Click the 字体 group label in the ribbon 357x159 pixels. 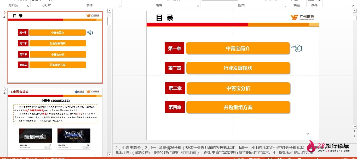click(x=90, y=5)
